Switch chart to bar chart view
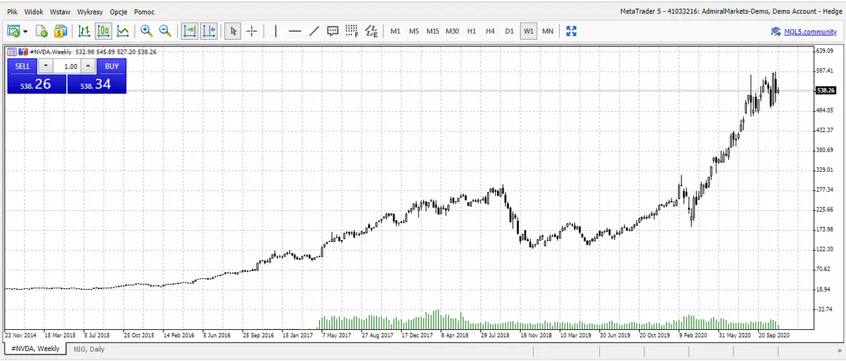Image resolution: width=846 pixels, height=361 pixels. click(x=84, y=31)
